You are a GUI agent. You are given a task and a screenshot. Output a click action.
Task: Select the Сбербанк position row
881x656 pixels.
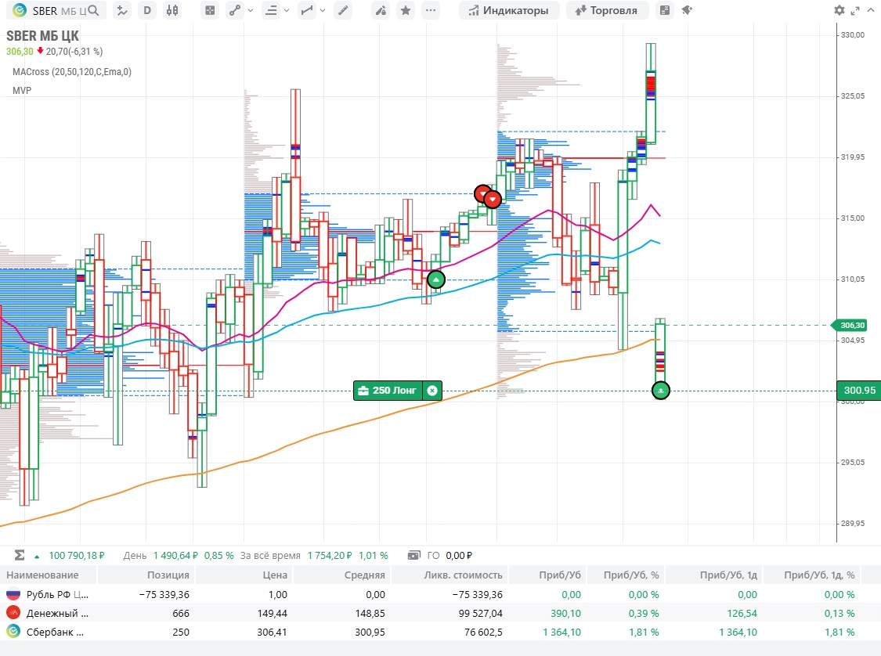coord(440,632)
